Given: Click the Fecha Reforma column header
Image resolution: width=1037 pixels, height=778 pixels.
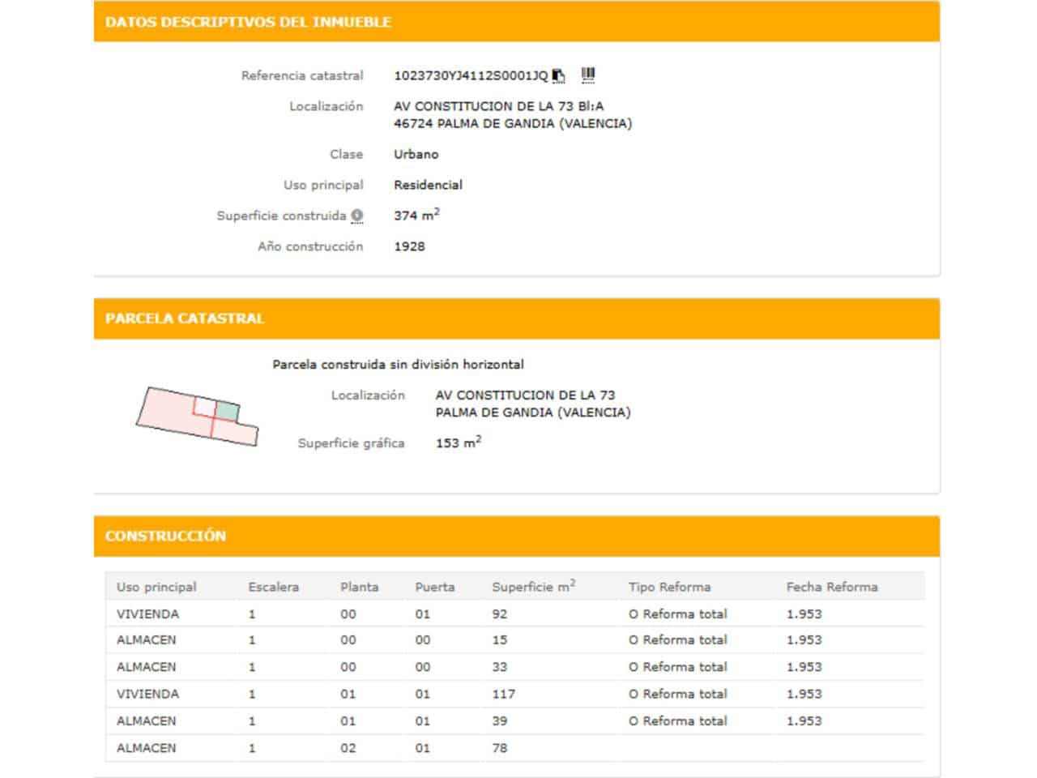Looking at the screenshot, I should point(831,587).
